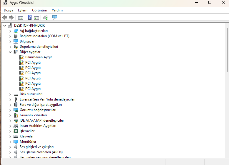Close the Aygıt Yöneticisi window
Screen dimensions: 229x165
[x=223, y=2]
